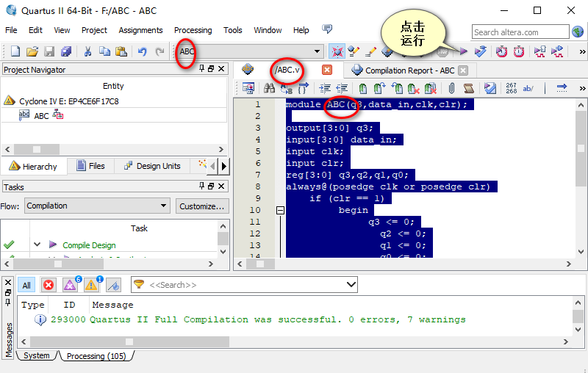The width and height of the screenshot is (588, 373).
Task: Open the ABC entity dropdown in toolbar
Action: point(317,51)
